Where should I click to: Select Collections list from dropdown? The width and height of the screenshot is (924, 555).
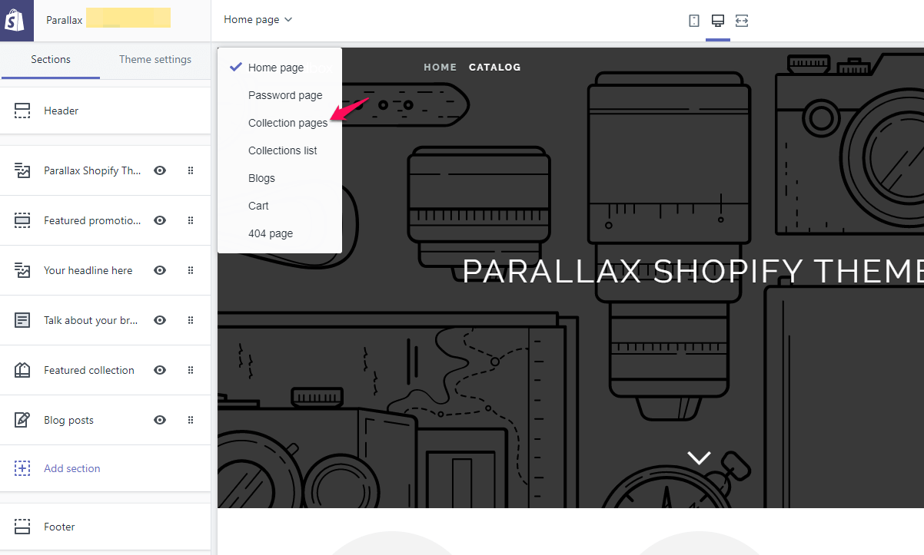pyautogui.click(x=280, y=150)
